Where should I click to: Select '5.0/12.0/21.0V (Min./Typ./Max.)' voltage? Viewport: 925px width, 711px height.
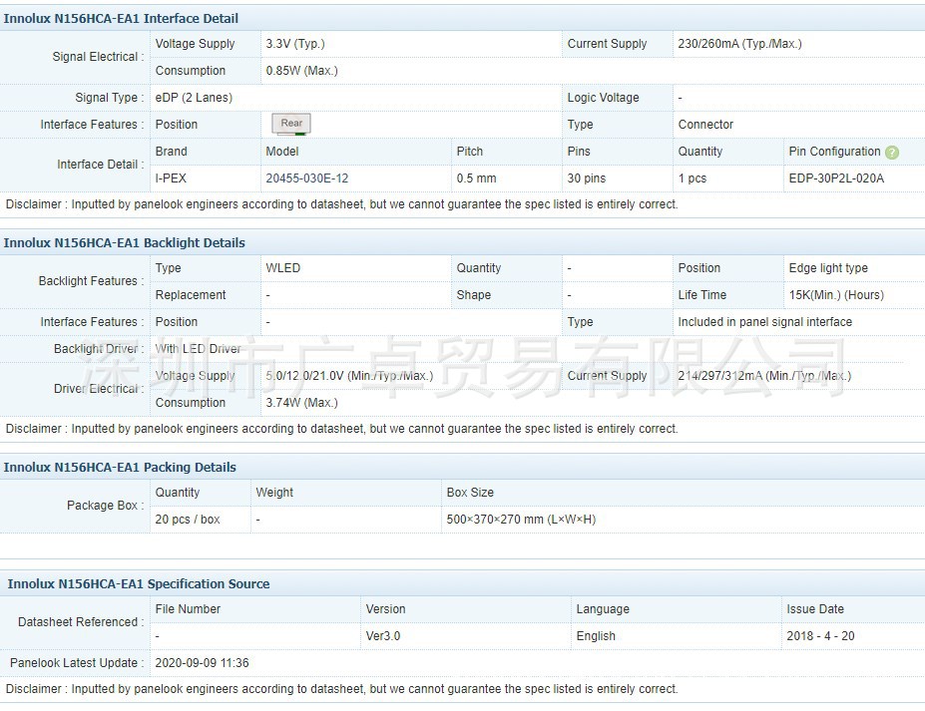pyautogui.click(x=349, y=376)
